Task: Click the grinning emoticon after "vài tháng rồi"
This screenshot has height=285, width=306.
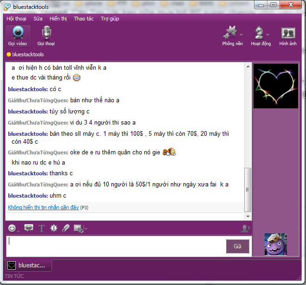Action: coord(77,78)
